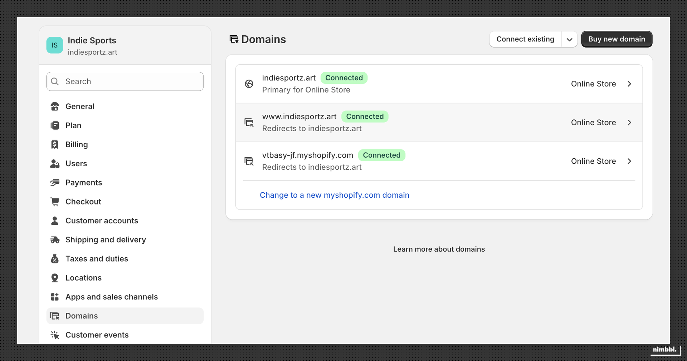Expand the vtbasy-jf.myshopify.com row chevron
Viewport: 687px width, 361px height.
pos(629,161)
